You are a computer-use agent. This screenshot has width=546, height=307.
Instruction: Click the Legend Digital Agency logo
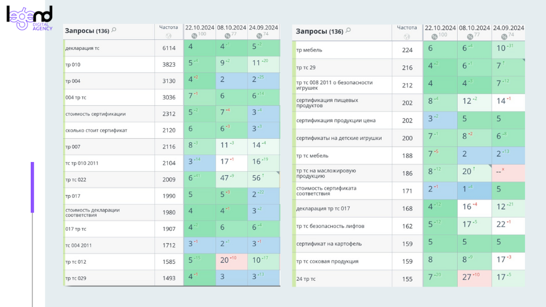(x=30, y=18)
